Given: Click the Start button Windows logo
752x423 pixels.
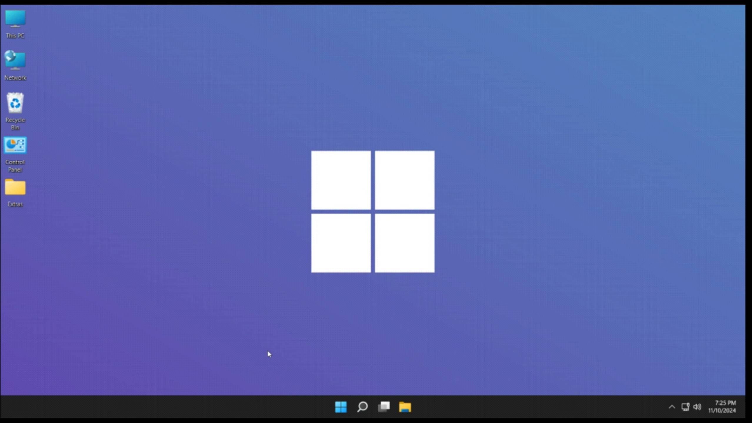Looking at the screenshot, I should click(341, 407).
